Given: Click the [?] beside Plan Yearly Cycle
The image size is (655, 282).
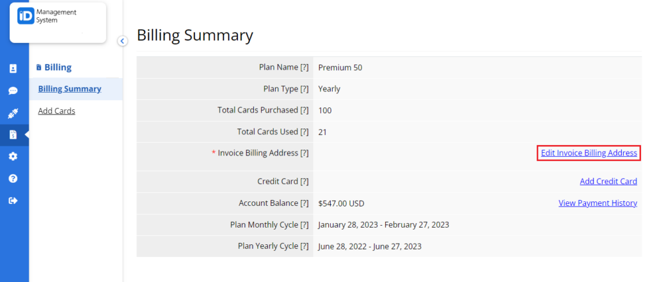Looking at the screenshot, I should click(x=304, y=246).
